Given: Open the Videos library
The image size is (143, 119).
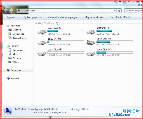Looking at the screenshot, I should [x=16, y=62].
